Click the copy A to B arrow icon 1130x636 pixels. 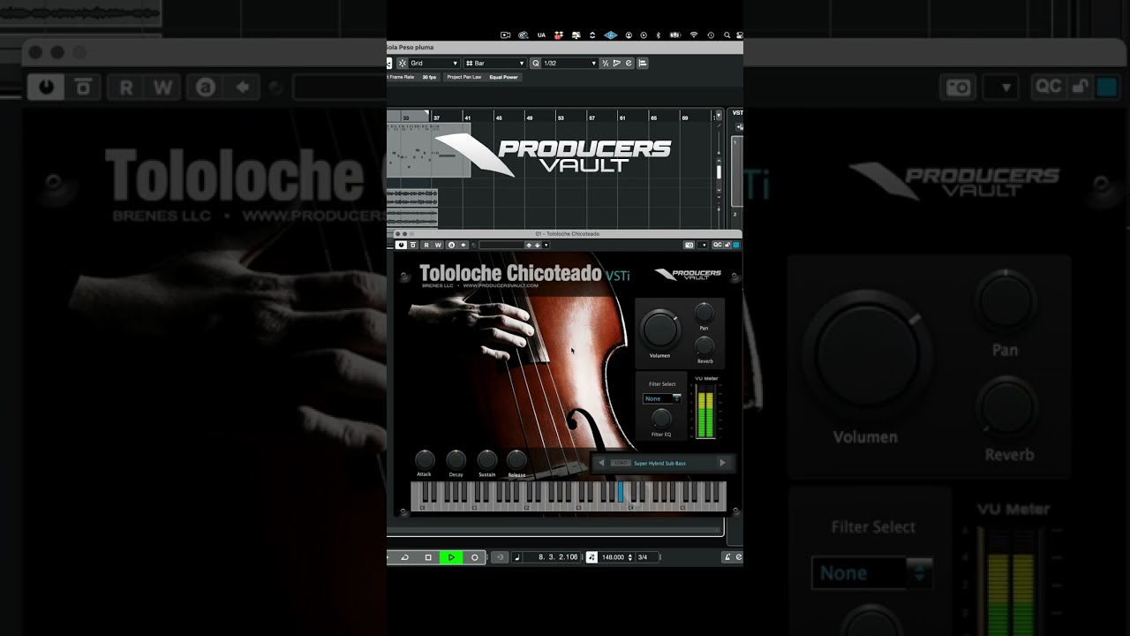(x=463, y=245)
